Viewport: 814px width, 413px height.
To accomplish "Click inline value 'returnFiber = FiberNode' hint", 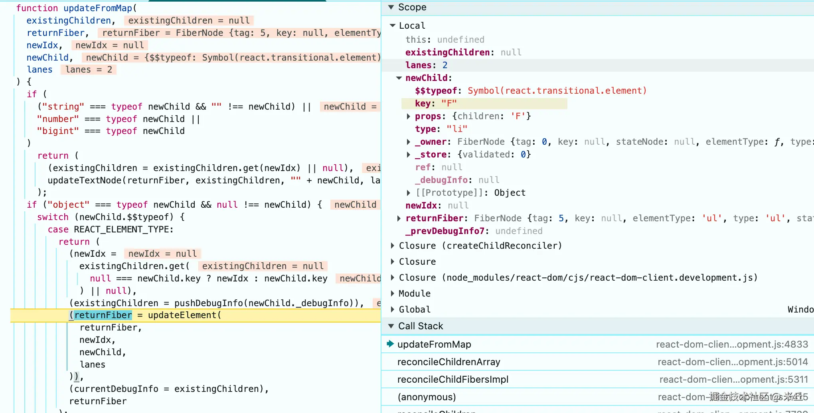I will [239, 33].
